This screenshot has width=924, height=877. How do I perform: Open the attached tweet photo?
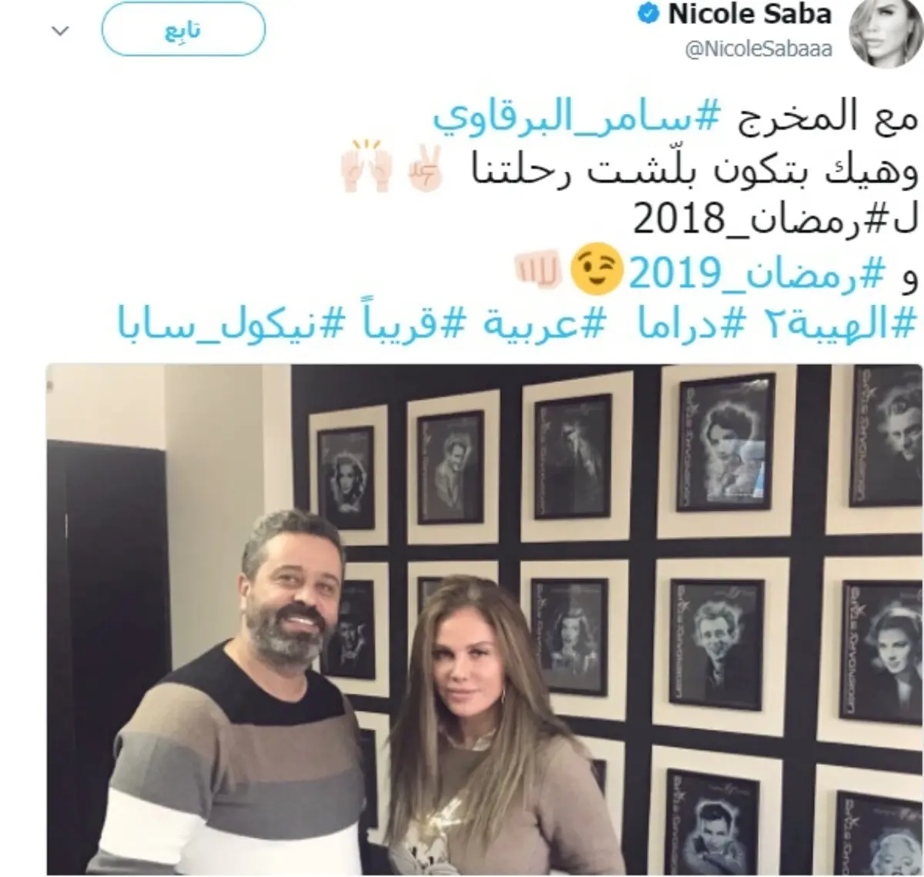(x=485, y=620)
